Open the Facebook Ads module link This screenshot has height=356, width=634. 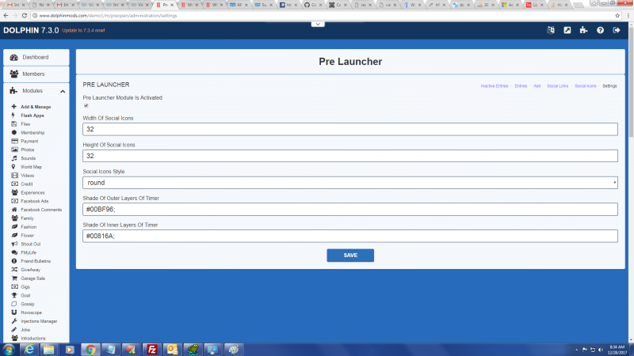(x=34, y=201)
